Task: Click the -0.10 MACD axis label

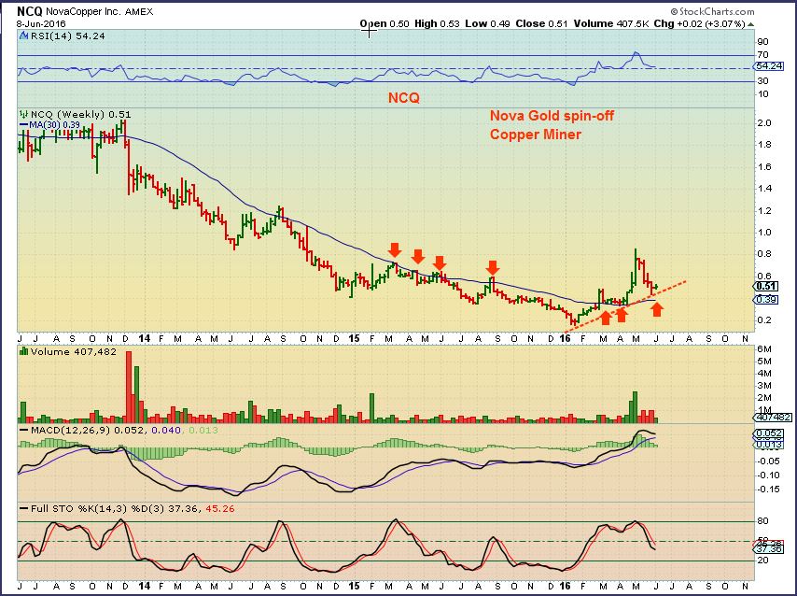Action: coord(769,475)
